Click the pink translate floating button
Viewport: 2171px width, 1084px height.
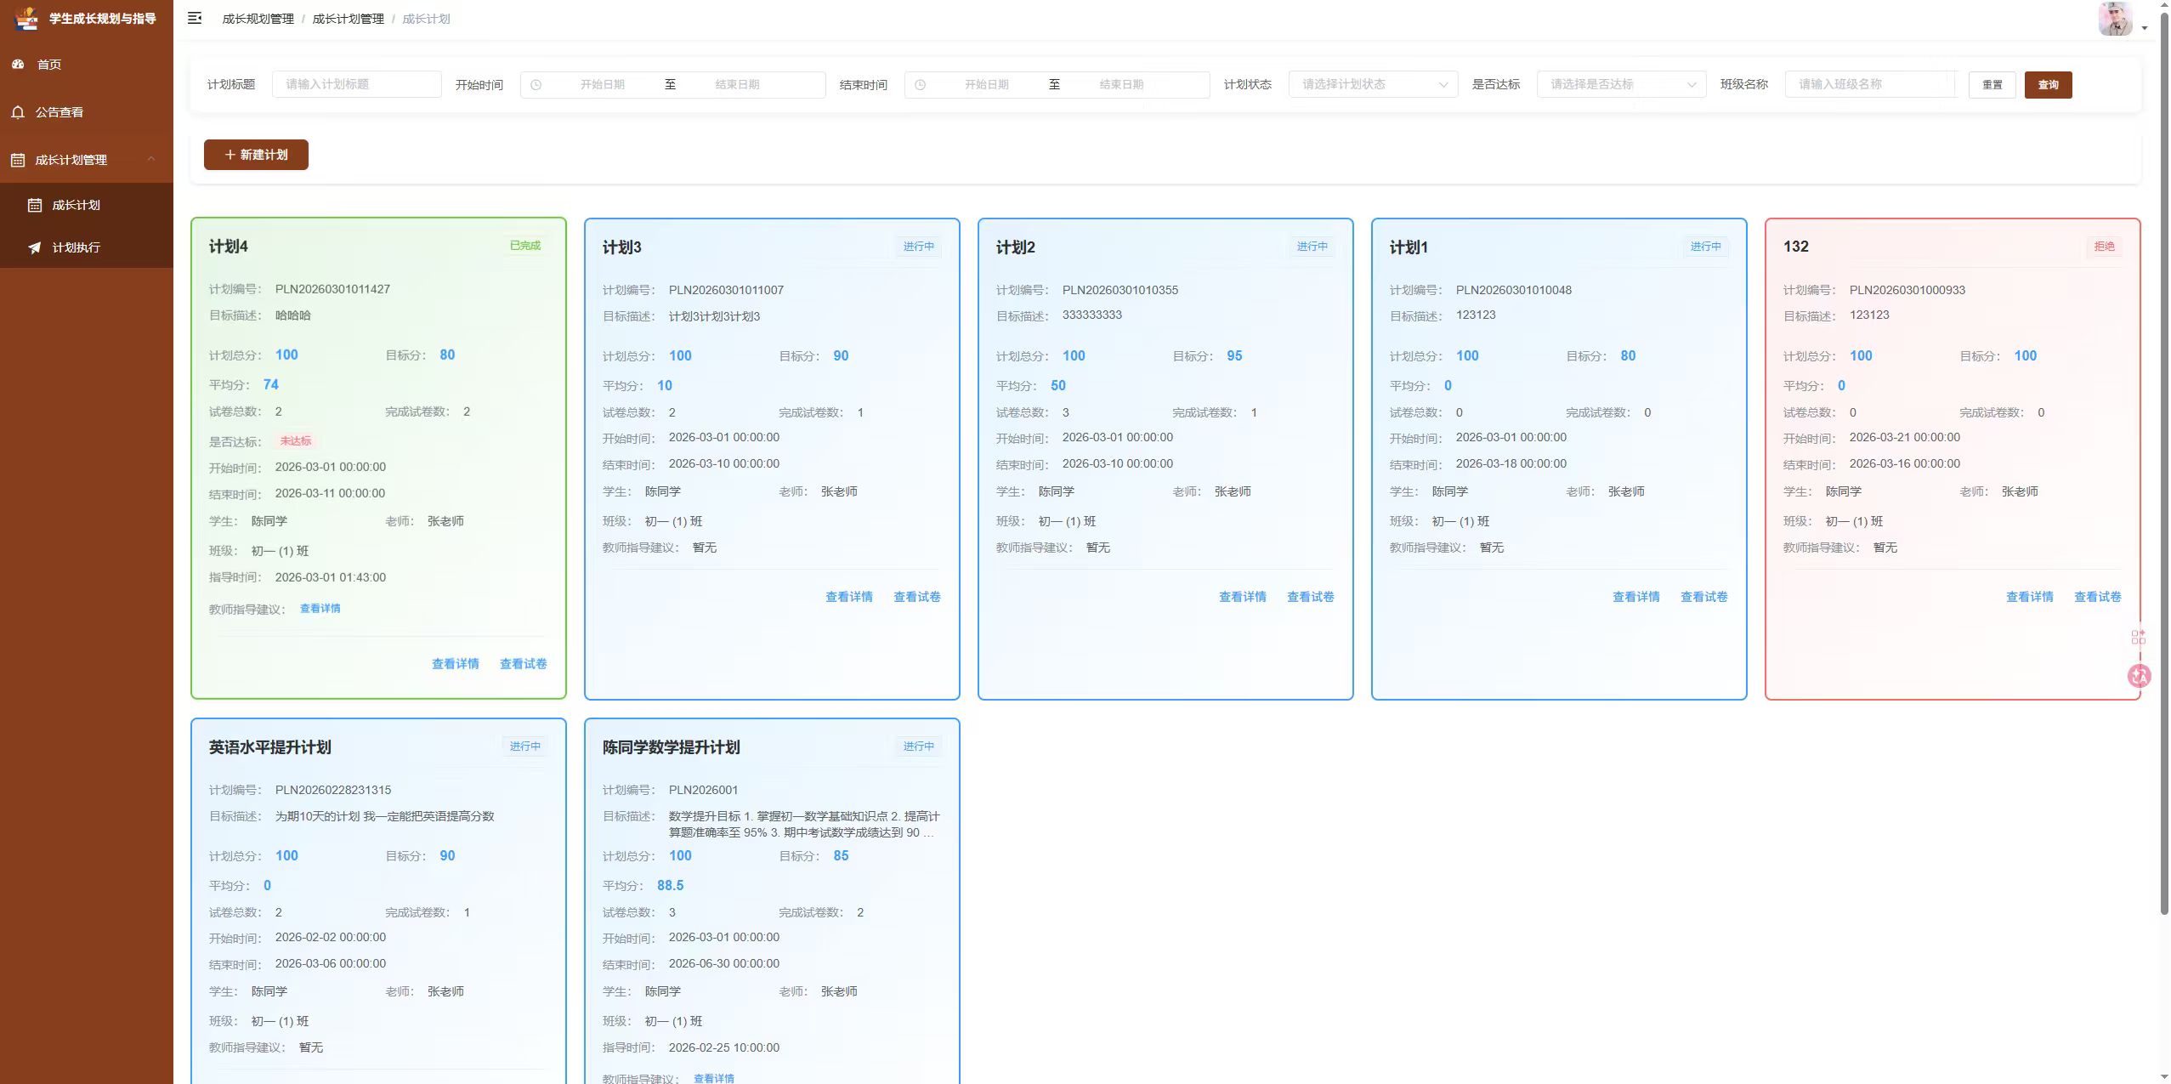2139,676
